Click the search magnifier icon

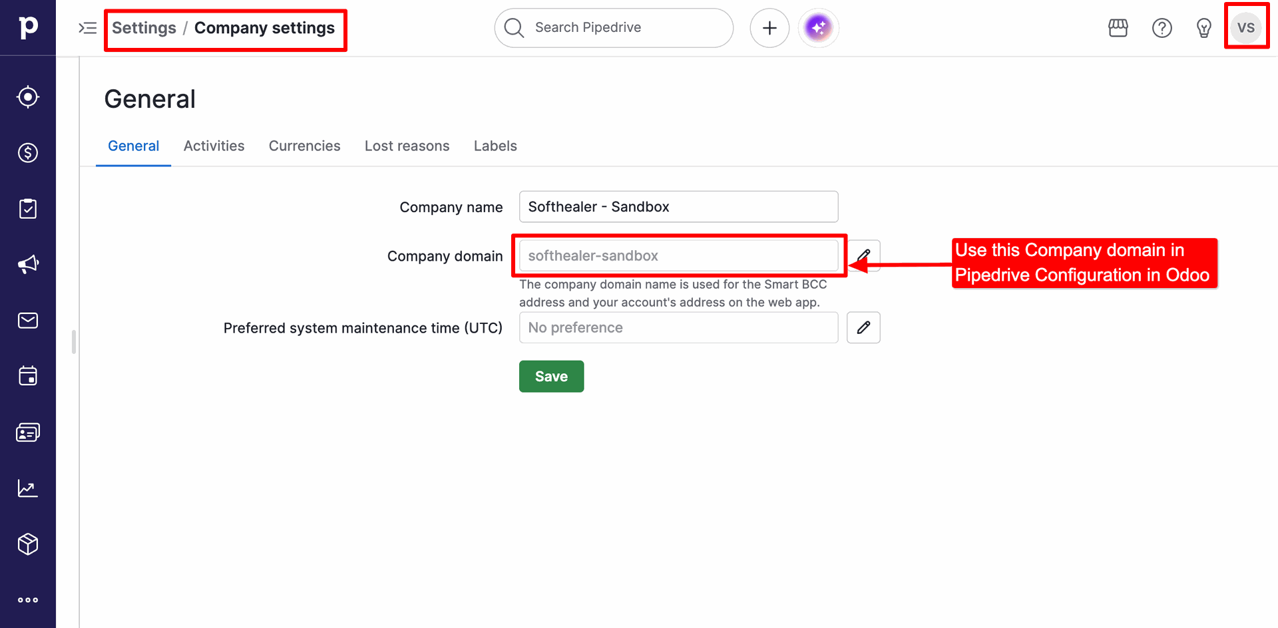514,28
